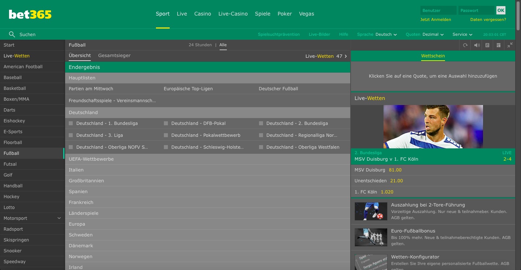Check Deutschland - Regionalliga Nor... checkbox
The width and height of the screenshot is (521, 270).
point(261,135)
